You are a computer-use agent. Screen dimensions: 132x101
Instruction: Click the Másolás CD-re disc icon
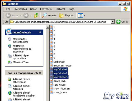pos(10,62)
